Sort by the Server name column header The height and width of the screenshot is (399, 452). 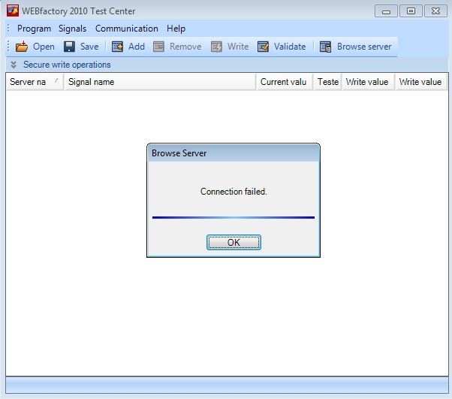coord(35,82)
